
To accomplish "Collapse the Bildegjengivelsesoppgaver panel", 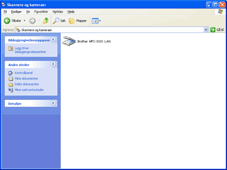I will tap(53, 40).
